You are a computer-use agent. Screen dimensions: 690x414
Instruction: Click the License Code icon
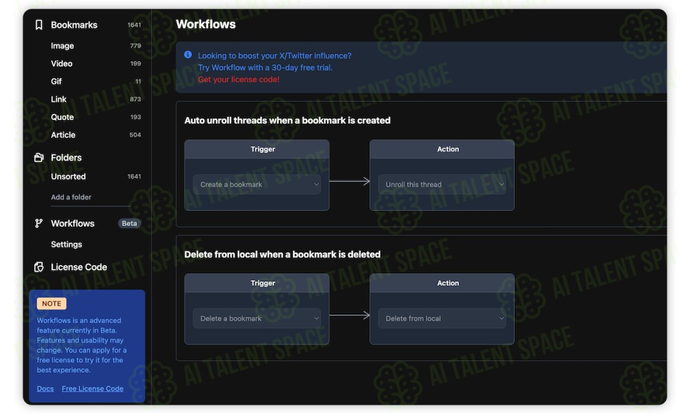point(39,267)
